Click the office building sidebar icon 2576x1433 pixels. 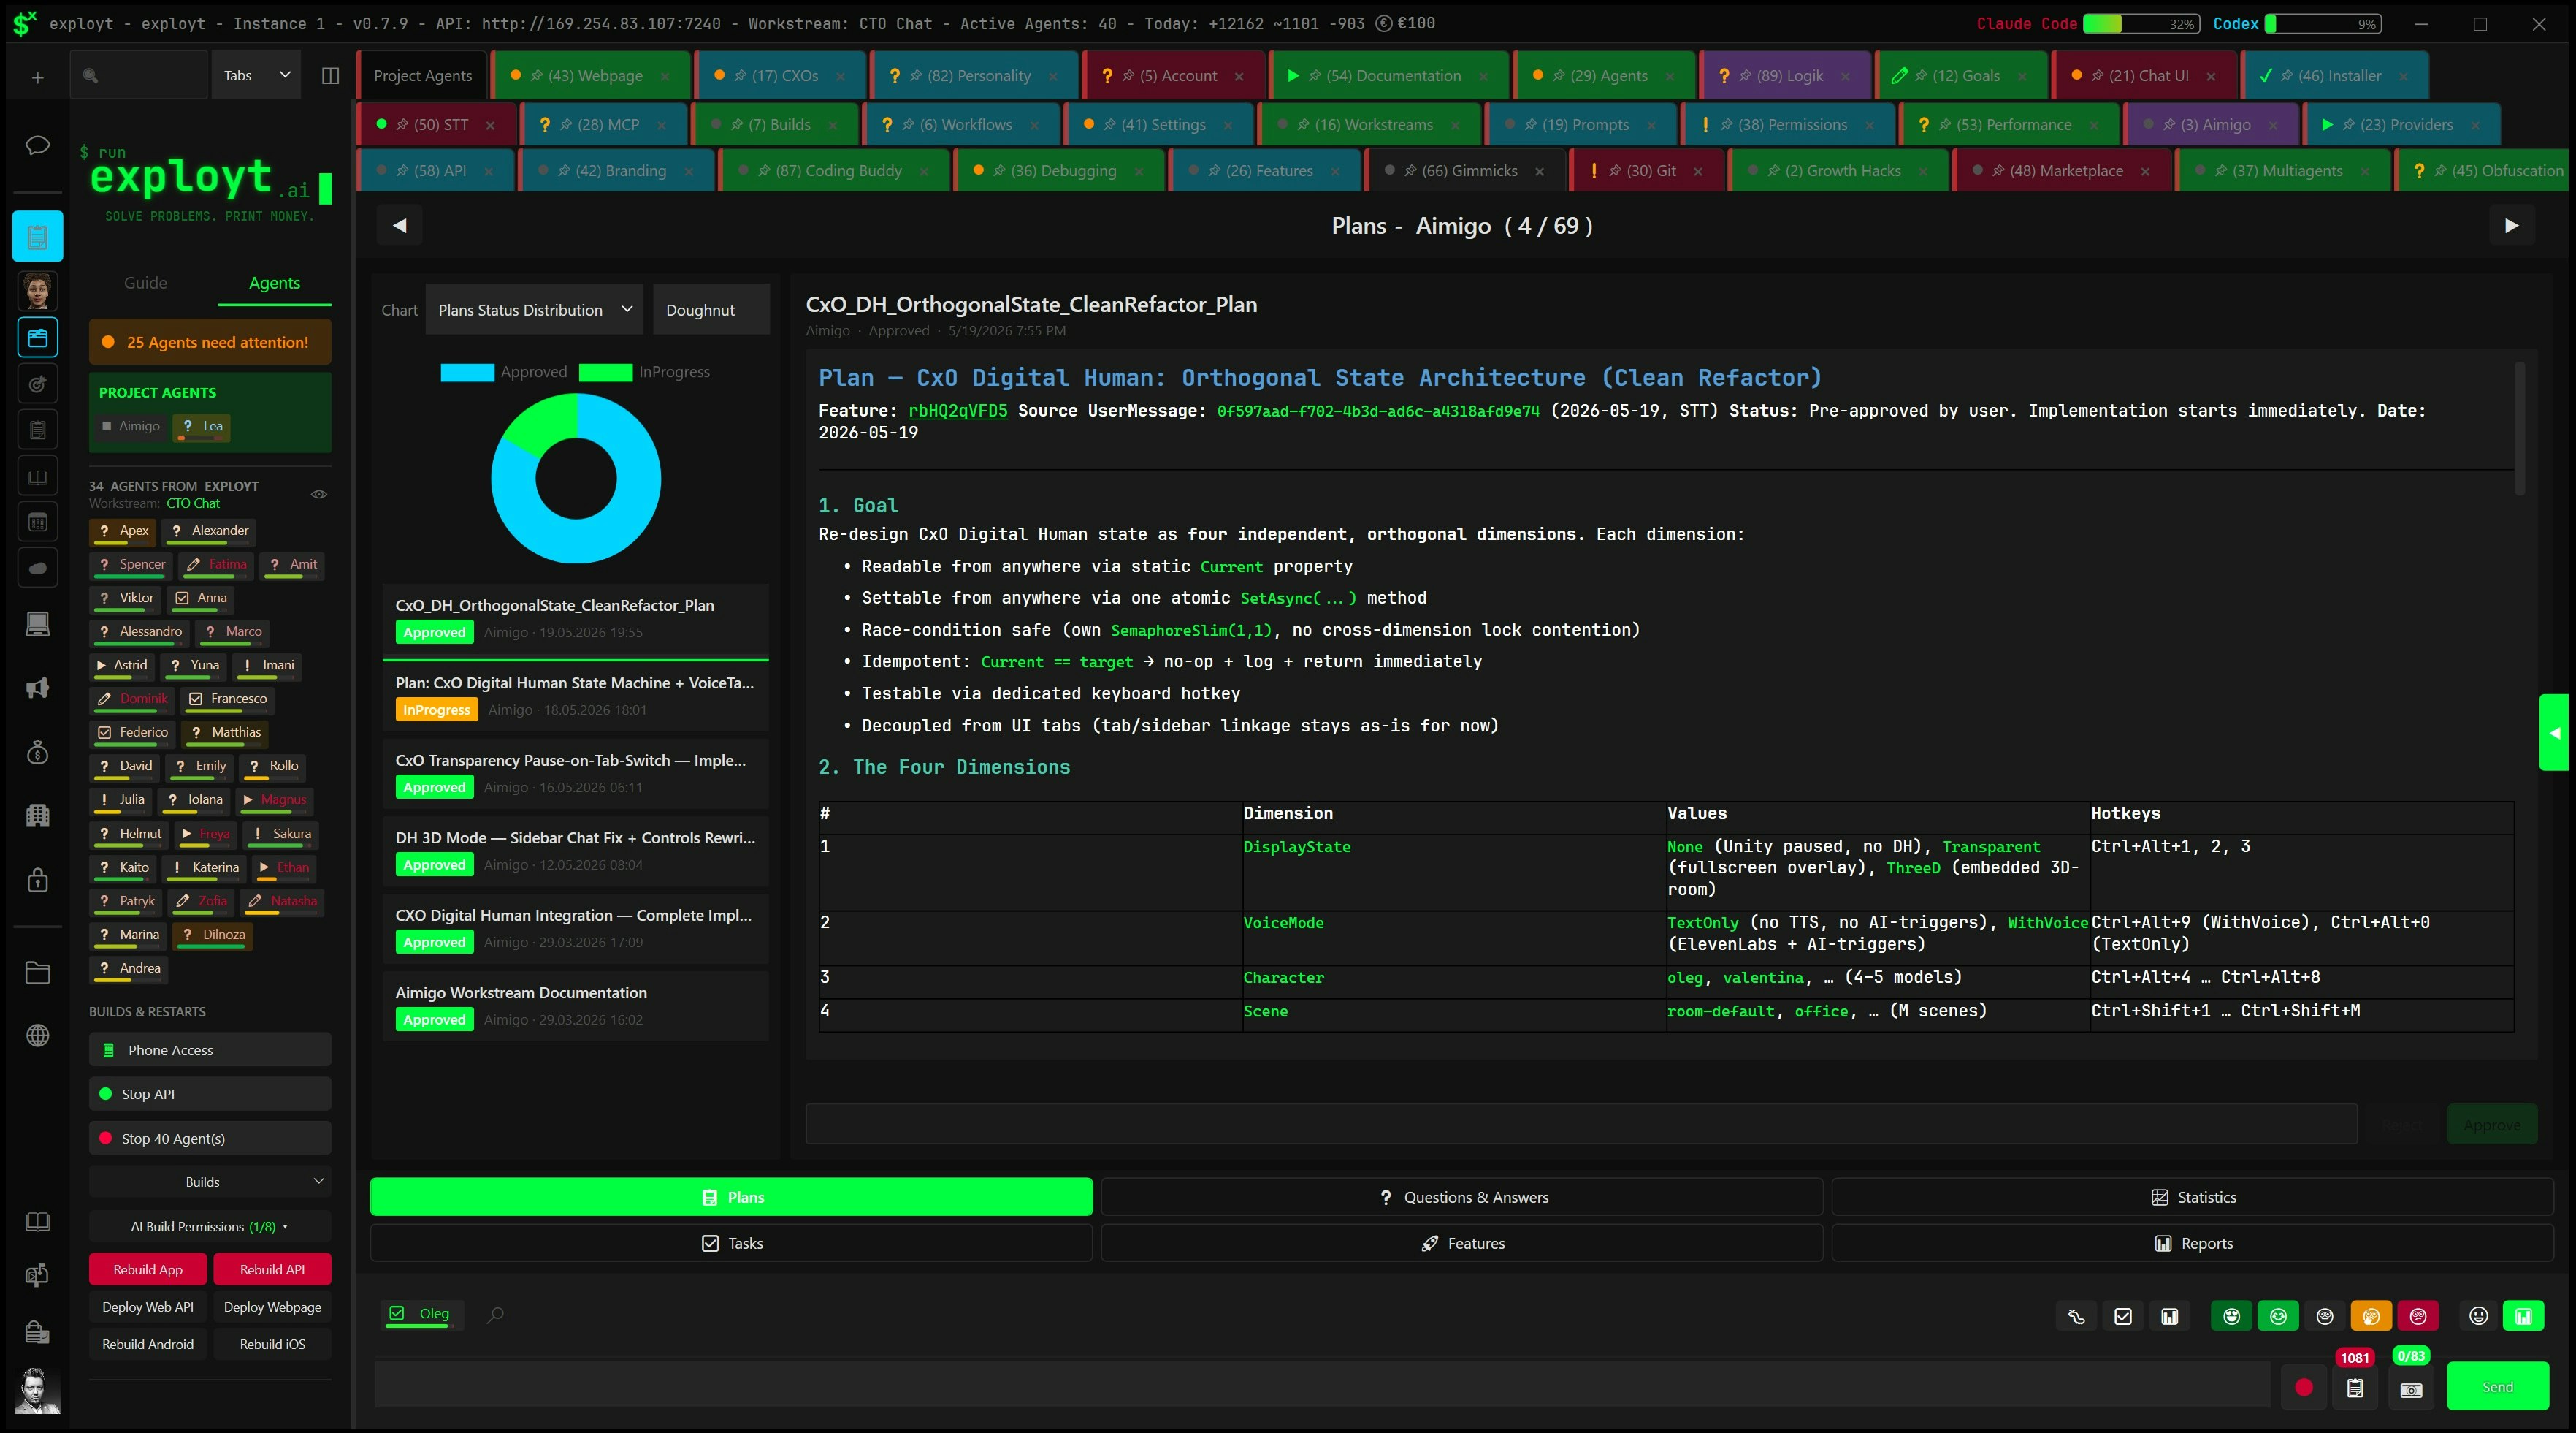tap(37, 816)
